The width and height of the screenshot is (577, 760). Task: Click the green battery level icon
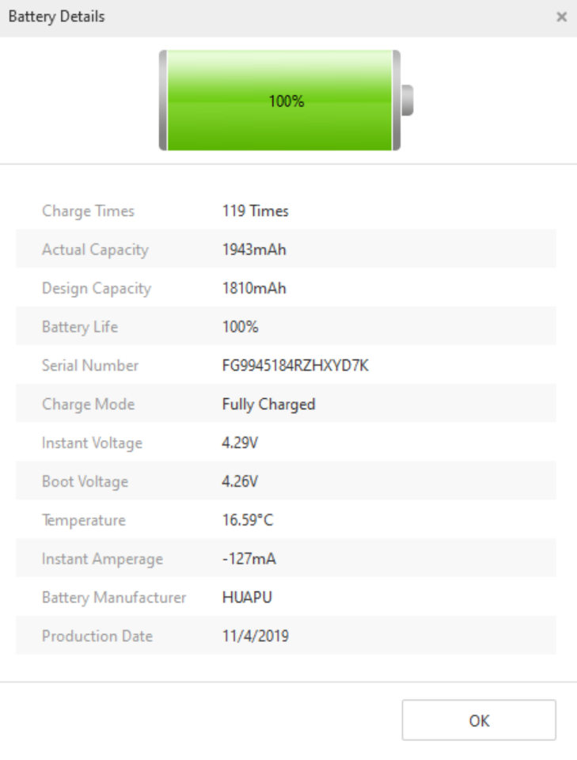point(285,101)
